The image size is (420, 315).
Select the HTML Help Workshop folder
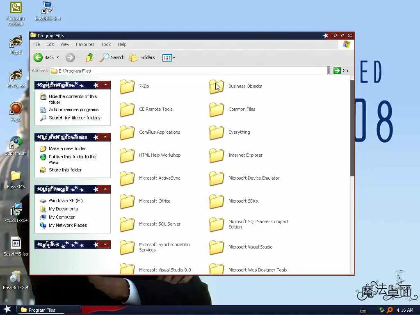pyautogui.click(x=150, y=155)
